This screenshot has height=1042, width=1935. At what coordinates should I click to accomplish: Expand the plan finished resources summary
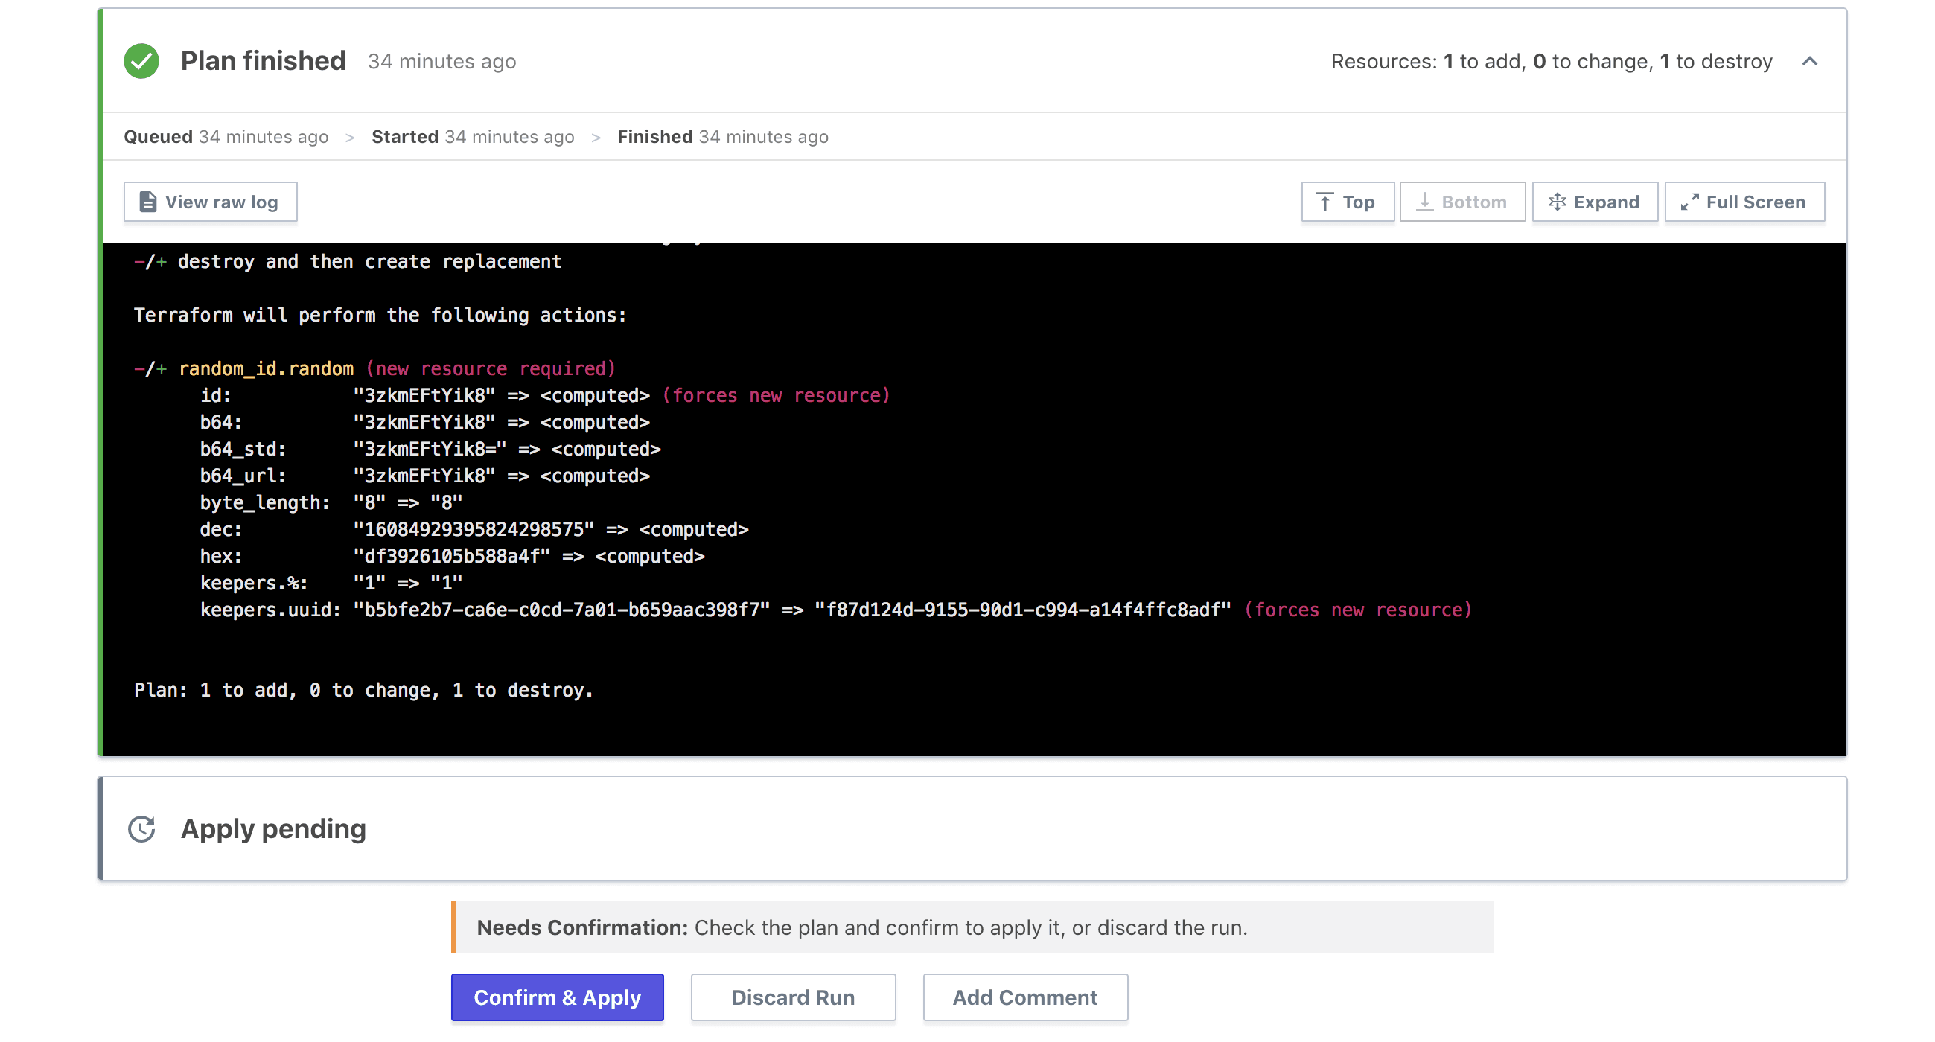pyautogui.click(x=1809, y=62)
